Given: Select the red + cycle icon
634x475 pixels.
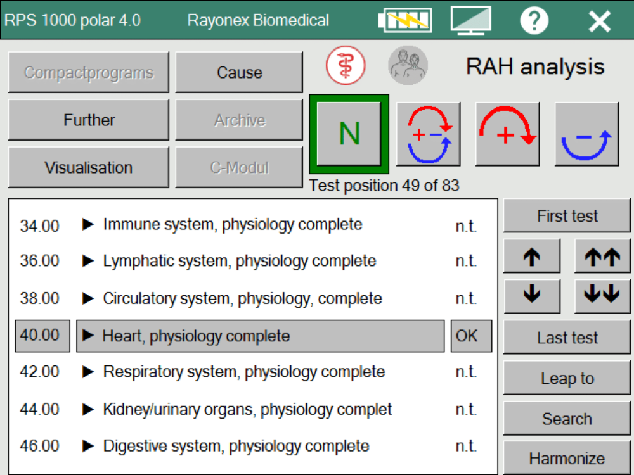Looking at the screenshot, I should click(508, 133).
